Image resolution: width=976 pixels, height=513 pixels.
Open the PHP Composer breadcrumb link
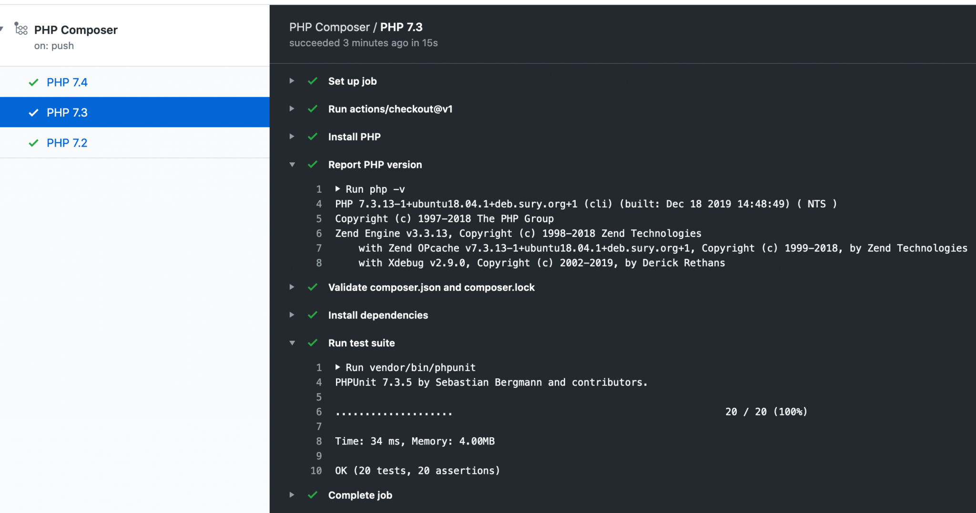[x=330, y=27]
